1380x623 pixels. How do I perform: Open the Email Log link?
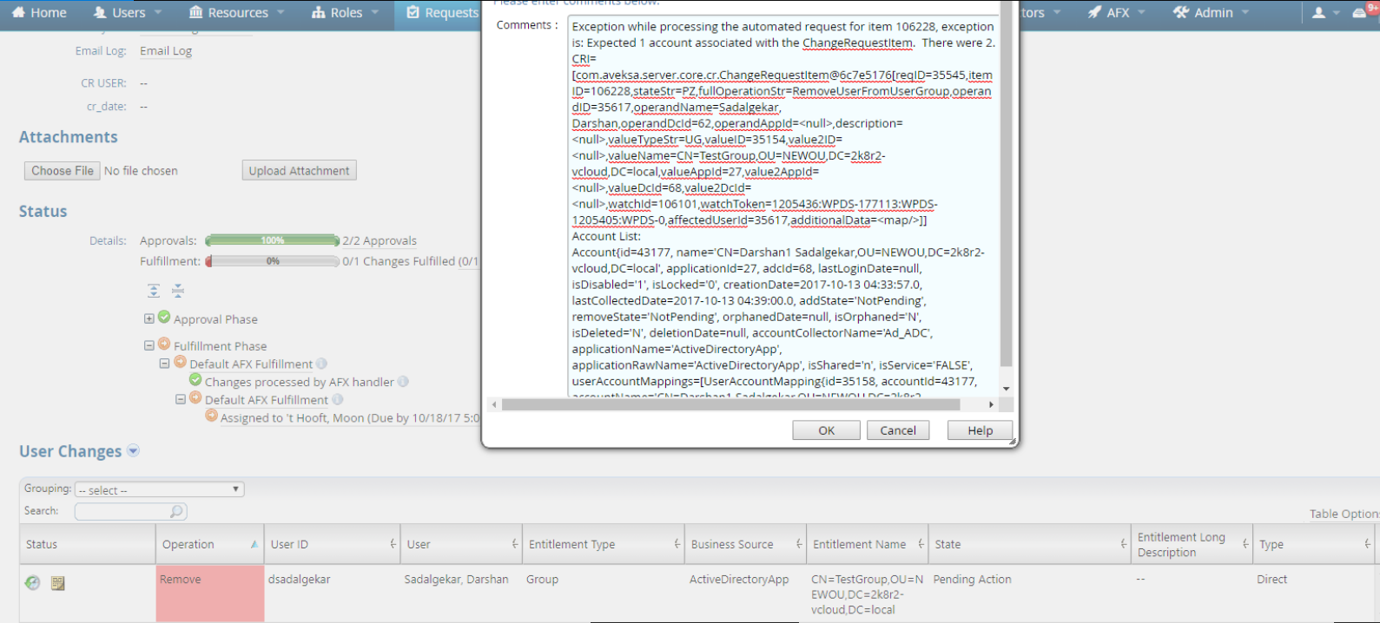166,50
